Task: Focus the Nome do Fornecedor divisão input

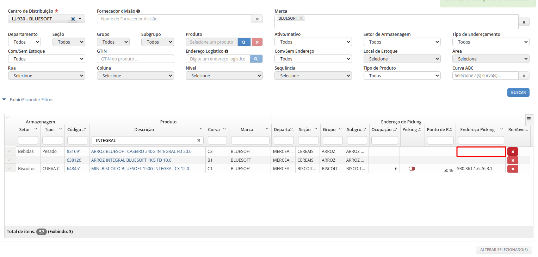Action: [x=174, y=19]
